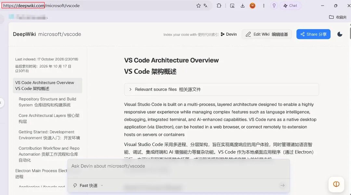Open the Fast 快速 mode dropdown
Viewport: 351px width, 195px height.
click(88, 185)
